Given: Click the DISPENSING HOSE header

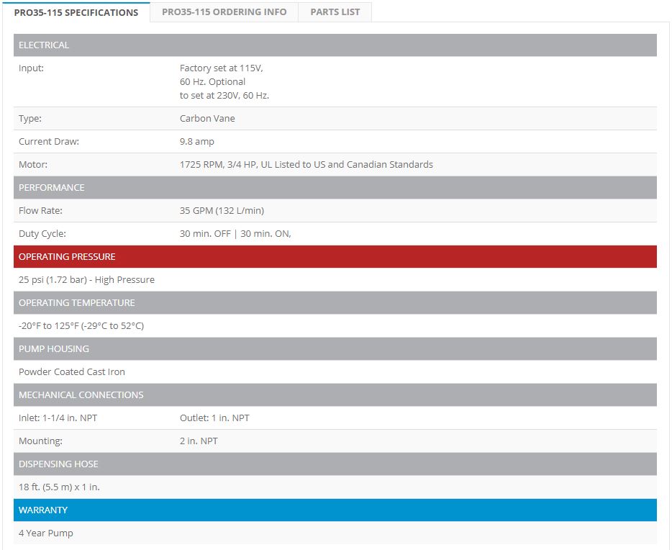Looking at the screenshot, I should 335,464.
